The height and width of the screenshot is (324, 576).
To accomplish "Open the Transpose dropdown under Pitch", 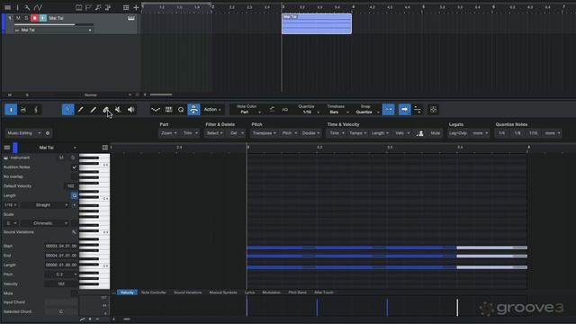I will (264, 133).
